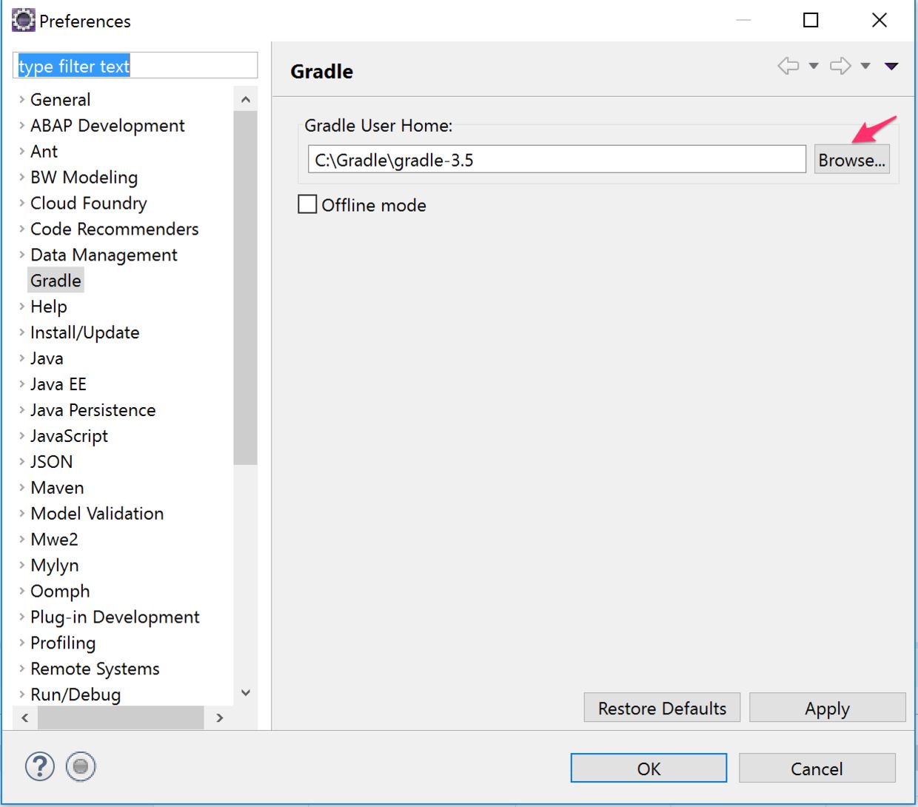Navigate back with the left arrow icon

click(788, 66)
